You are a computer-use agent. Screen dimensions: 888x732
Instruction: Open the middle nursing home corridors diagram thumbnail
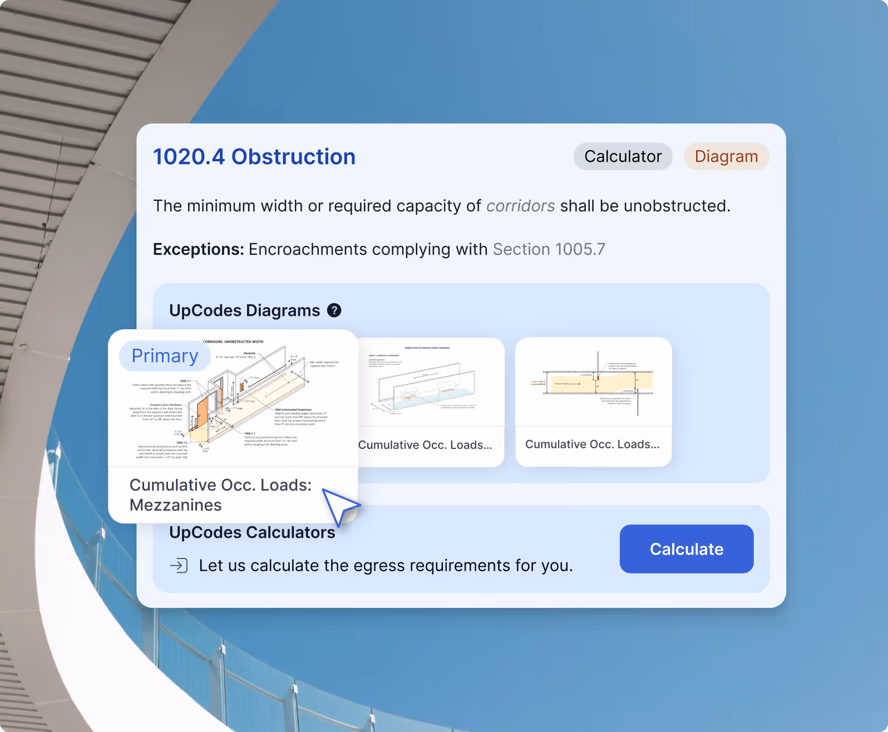[431, 382]
